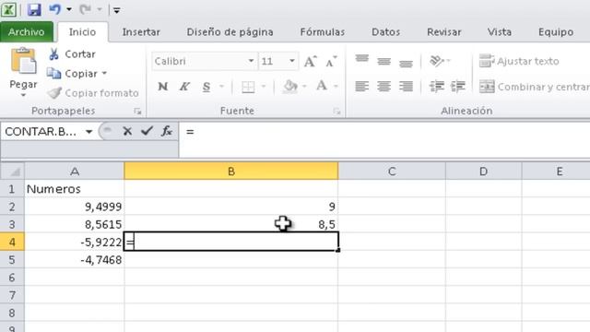The height and width of the screenshot is (332, 590).
Task: Click cell containing -4,7468
Action: (x=75, y=260)
